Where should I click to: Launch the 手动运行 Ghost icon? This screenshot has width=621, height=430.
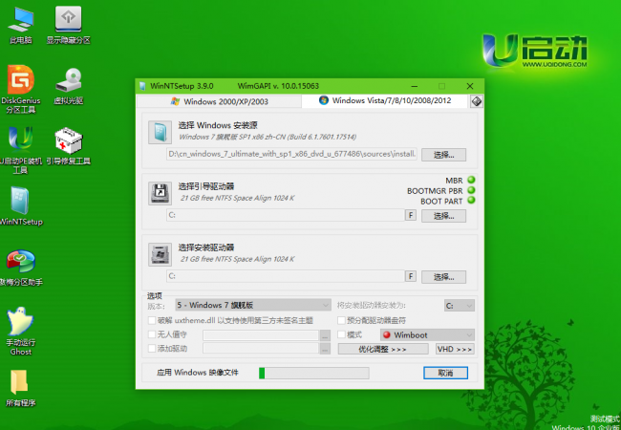(x=21, y=331)
